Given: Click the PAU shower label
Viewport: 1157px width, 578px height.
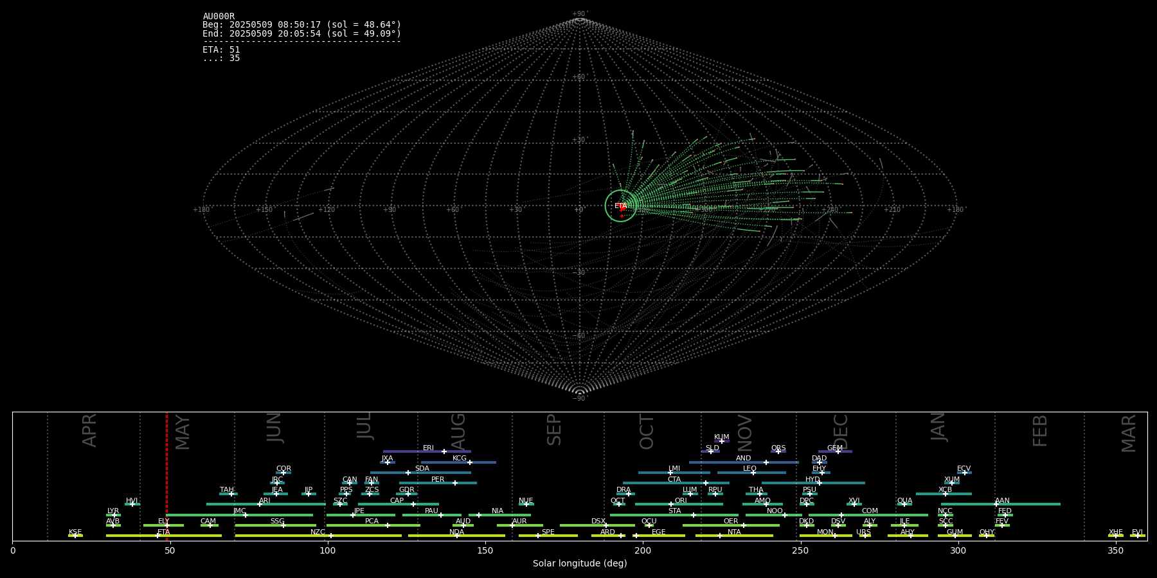Looking at the screenshot, I should coord(431,511).
